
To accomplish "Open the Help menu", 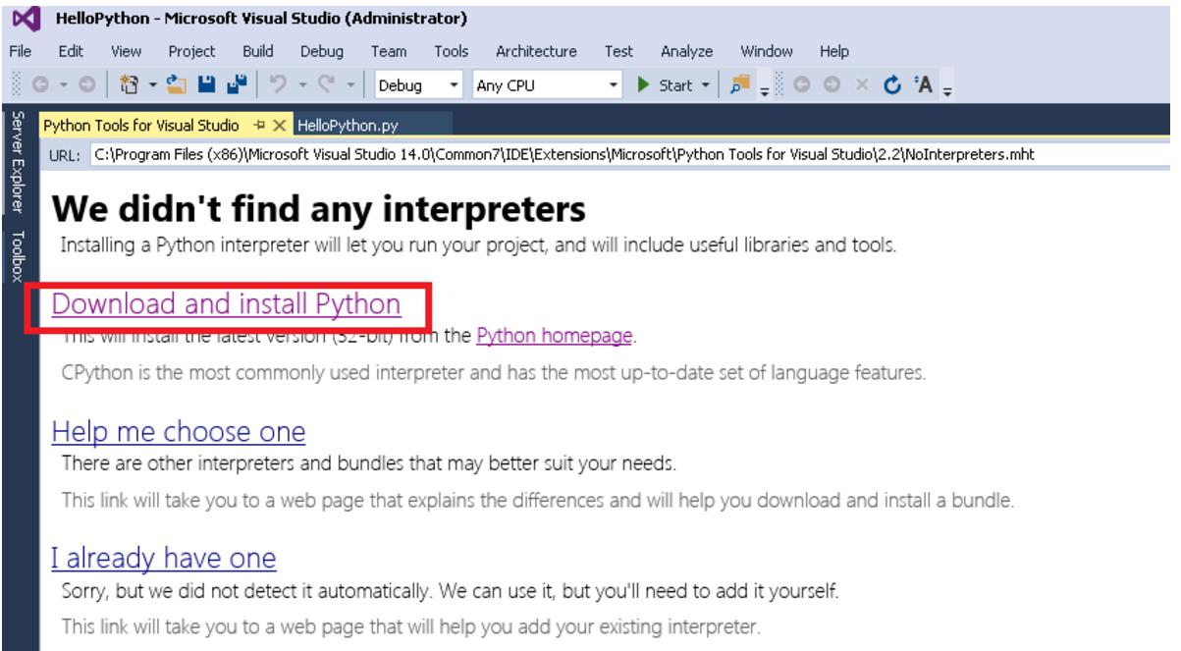I will 833,52.
